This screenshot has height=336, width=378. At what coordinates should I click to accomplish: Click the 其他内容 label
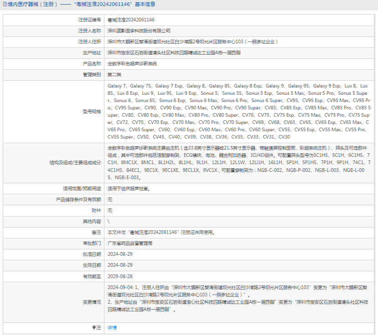[x=92, y=221]
